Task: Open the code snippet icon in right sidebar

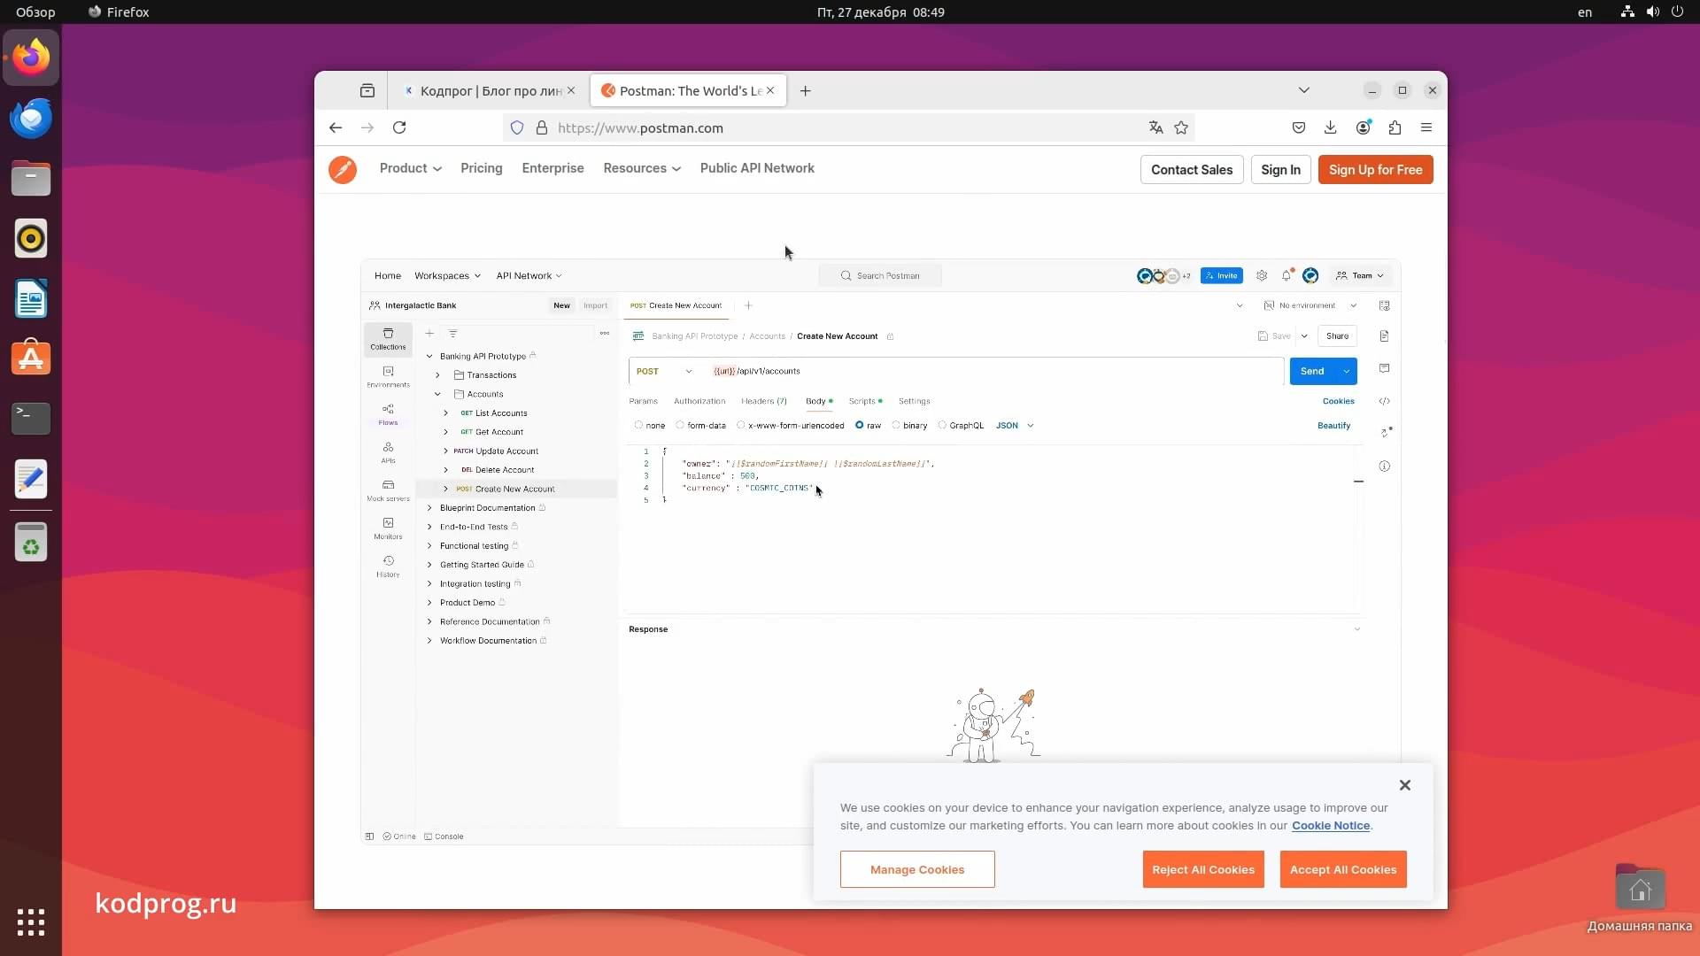Action: coord(1385,401)
